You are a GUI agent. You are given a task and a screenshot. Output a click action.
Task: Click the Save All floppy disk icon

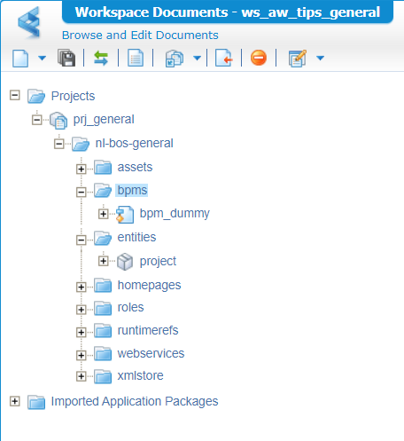click(x=66, y=58)
